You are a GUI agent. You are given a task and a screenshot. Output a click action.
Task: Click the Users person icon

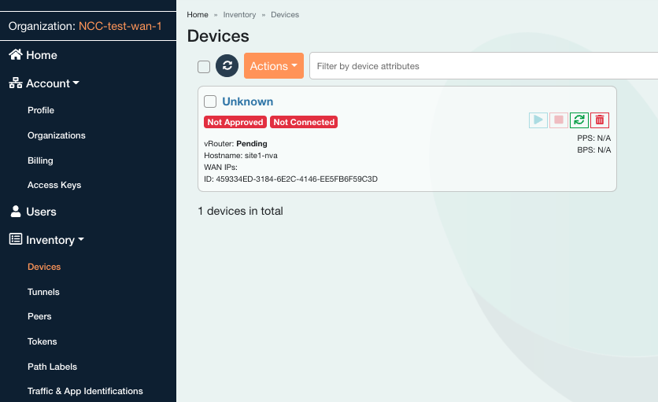point(15,212)
